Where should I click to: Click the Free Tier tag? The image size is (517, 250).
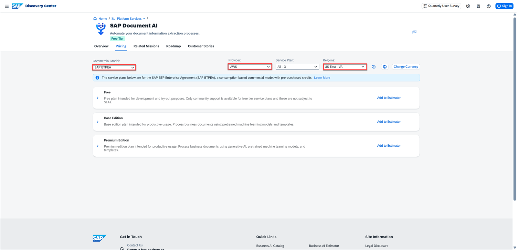pyautogui.click(x=117, y=39)
